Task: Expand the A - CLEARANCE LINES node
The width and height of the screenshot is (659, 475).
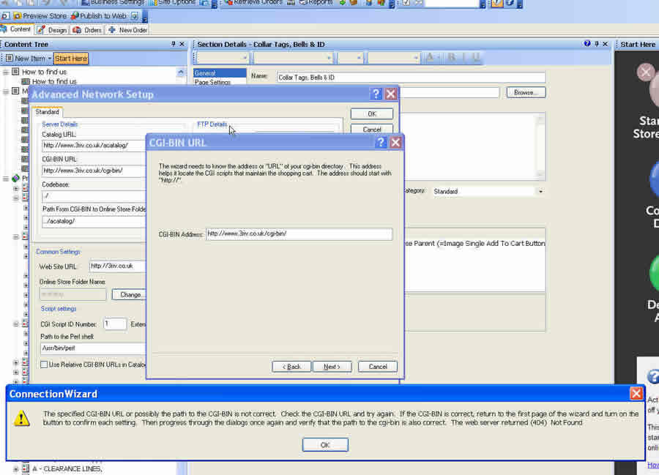Action: pyautogui.click(x=16, y=468)
